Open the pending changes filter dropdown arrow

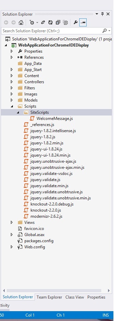(37, 23)
